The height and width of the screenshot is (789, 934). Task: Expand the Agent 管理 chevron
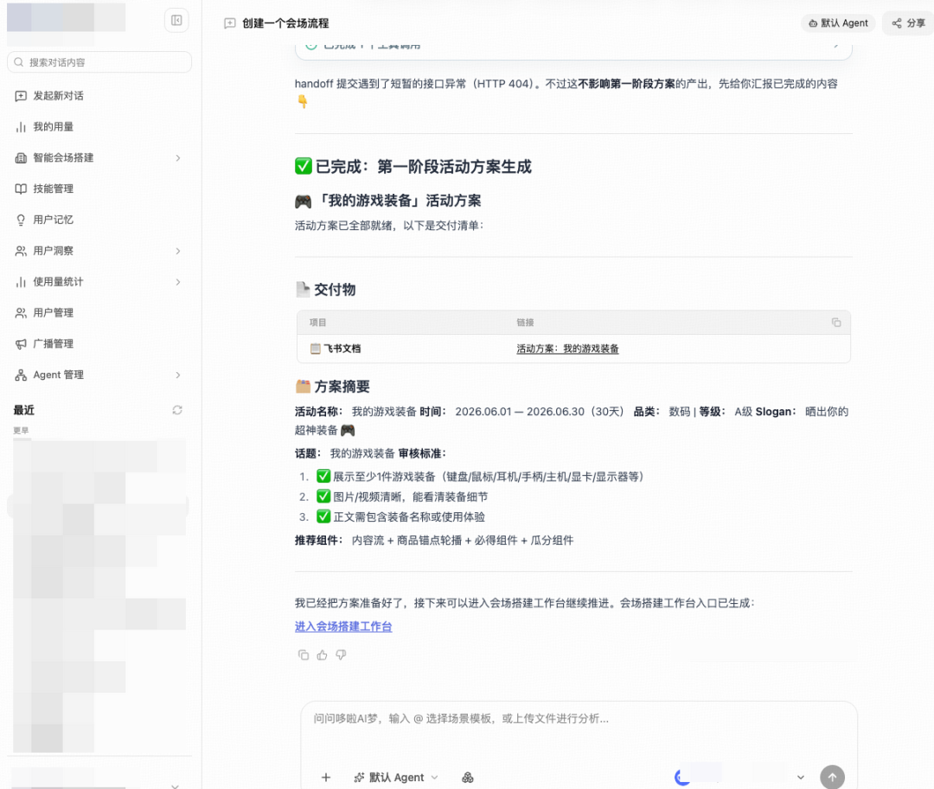pyautogui.click(x=178, y=375)
